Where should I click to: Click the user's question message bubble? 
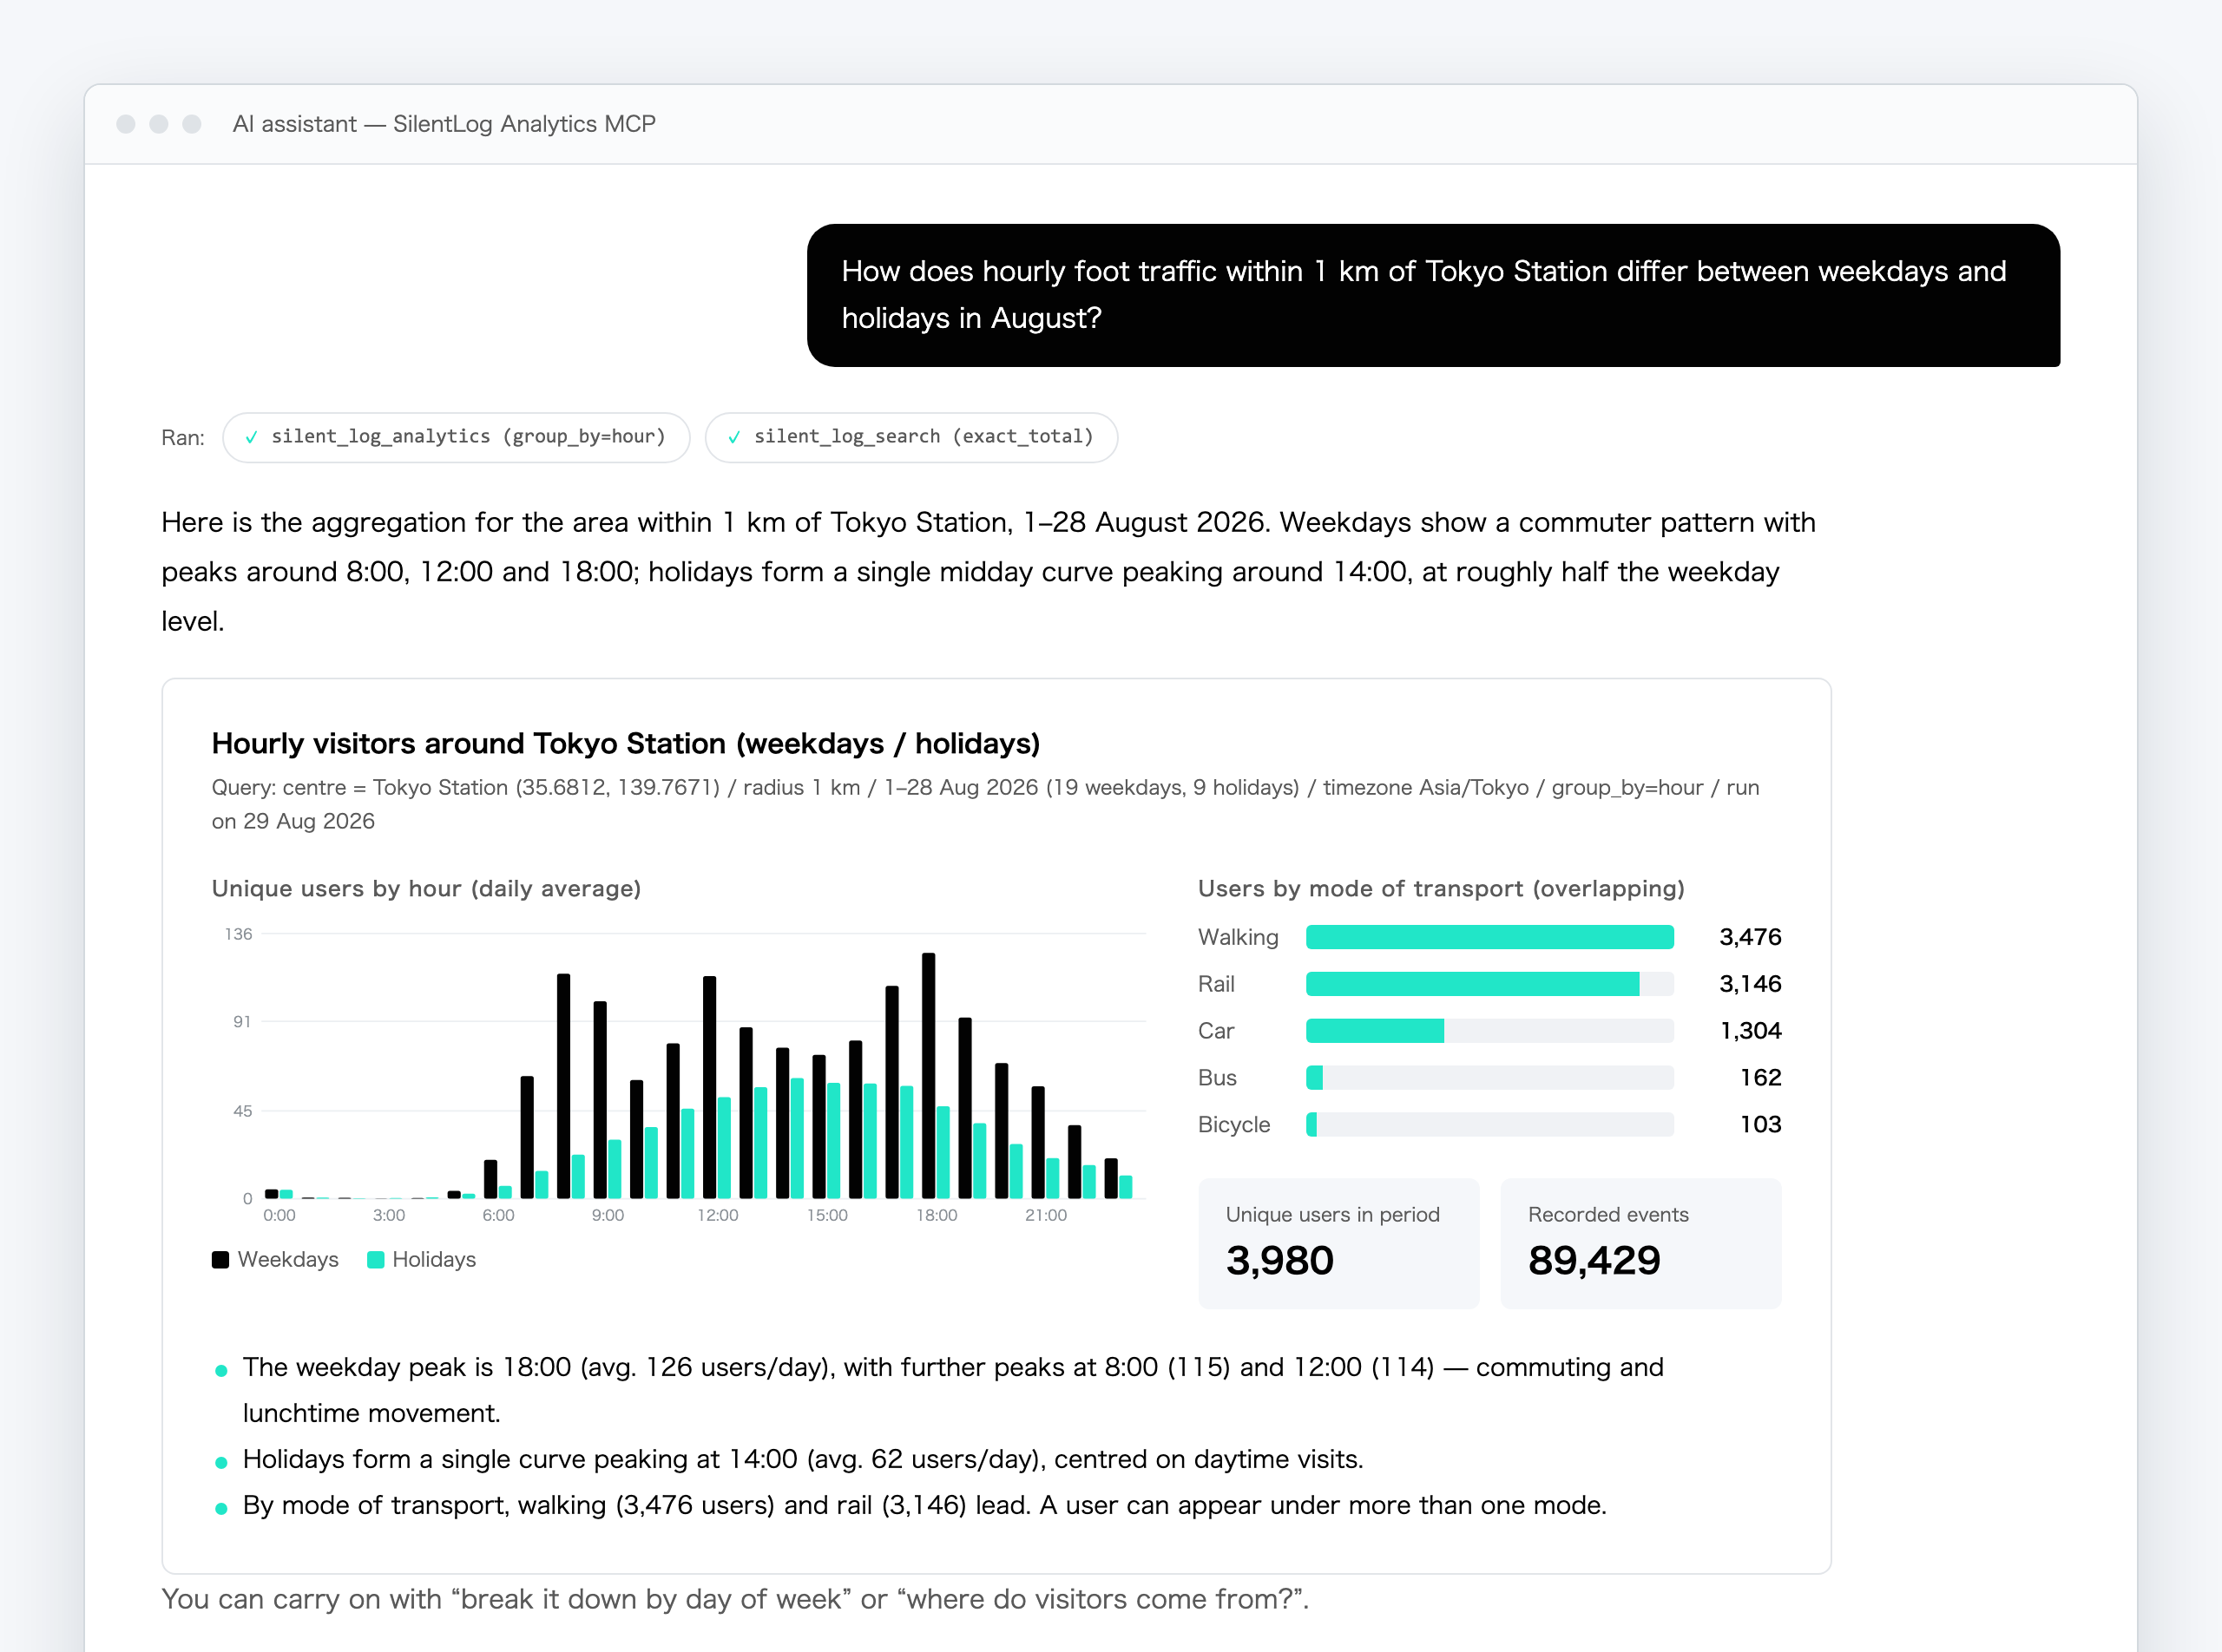[x=1434, y=295]
